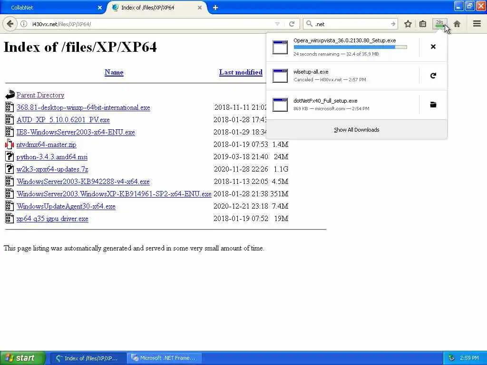Click the unknown-file icon beside w2k3-xpx64-updates.7z
Screen dimensions: 487x365
coord(10,169)
